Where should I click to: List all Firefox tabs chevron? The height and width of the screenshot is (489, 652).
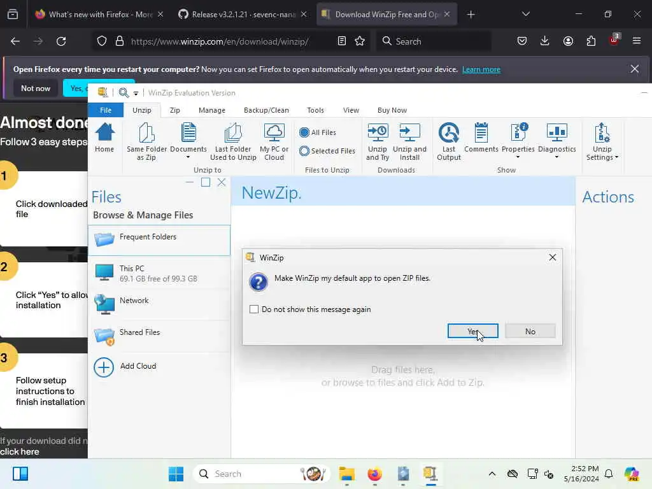525,14
